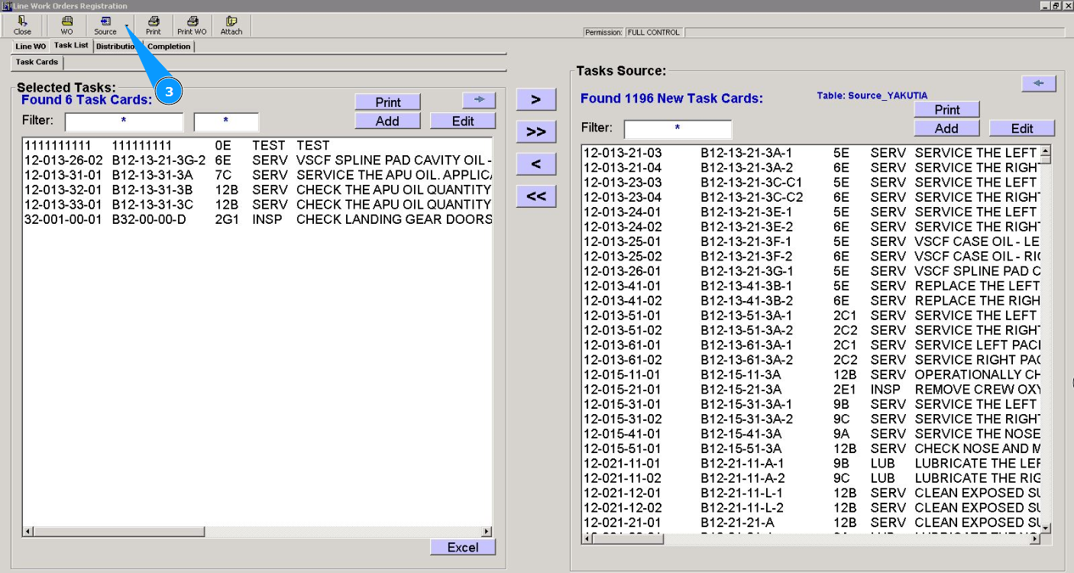
Task: Select source row 12-013-23-04
Action: point(811,197)
